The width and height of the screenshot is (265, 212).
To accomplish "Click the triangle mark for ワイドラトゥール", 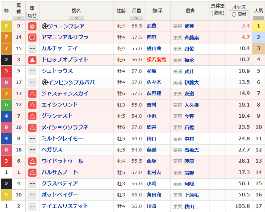I will point(32,161).
